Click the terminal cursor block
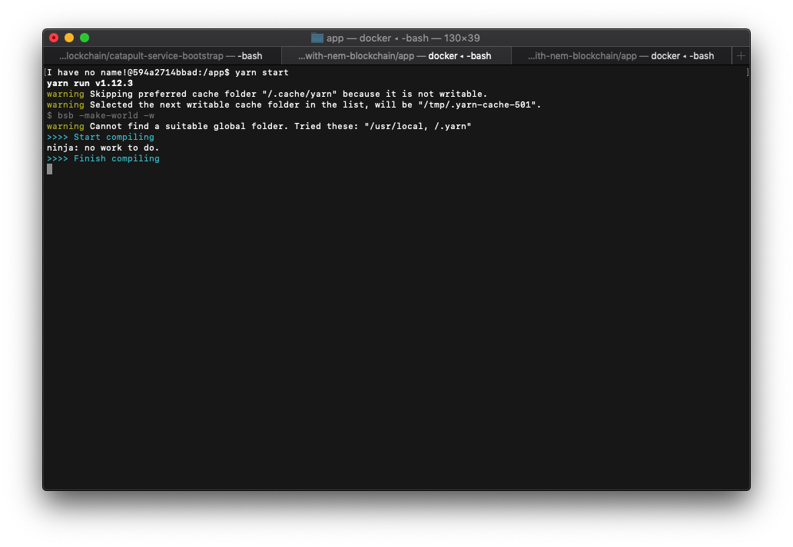Viewport: 793px width, 547px height. [49, 169]
